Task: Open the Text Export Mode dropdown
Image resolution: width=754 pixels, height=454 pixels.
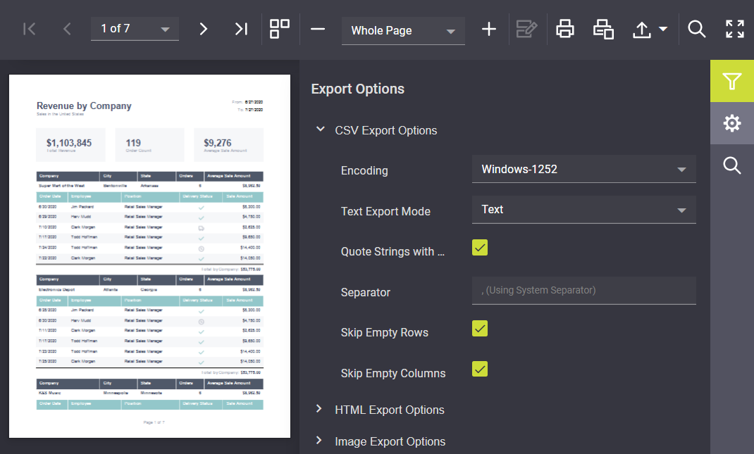Action: coord(583,210)
